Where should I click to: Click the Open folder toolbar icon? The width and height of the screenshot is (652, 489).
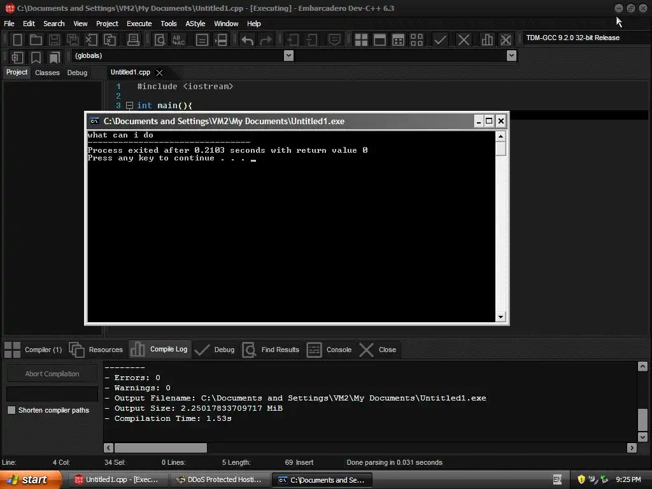[x=36, y=40]
